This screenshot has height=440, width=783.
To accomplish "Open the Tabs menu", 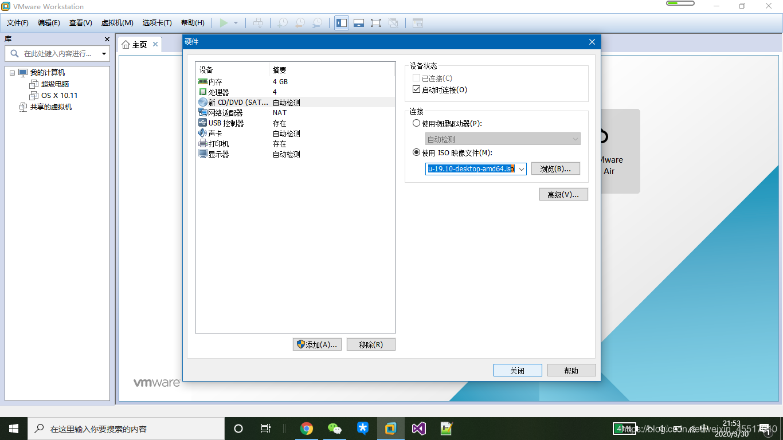I will tap(157, 23).
